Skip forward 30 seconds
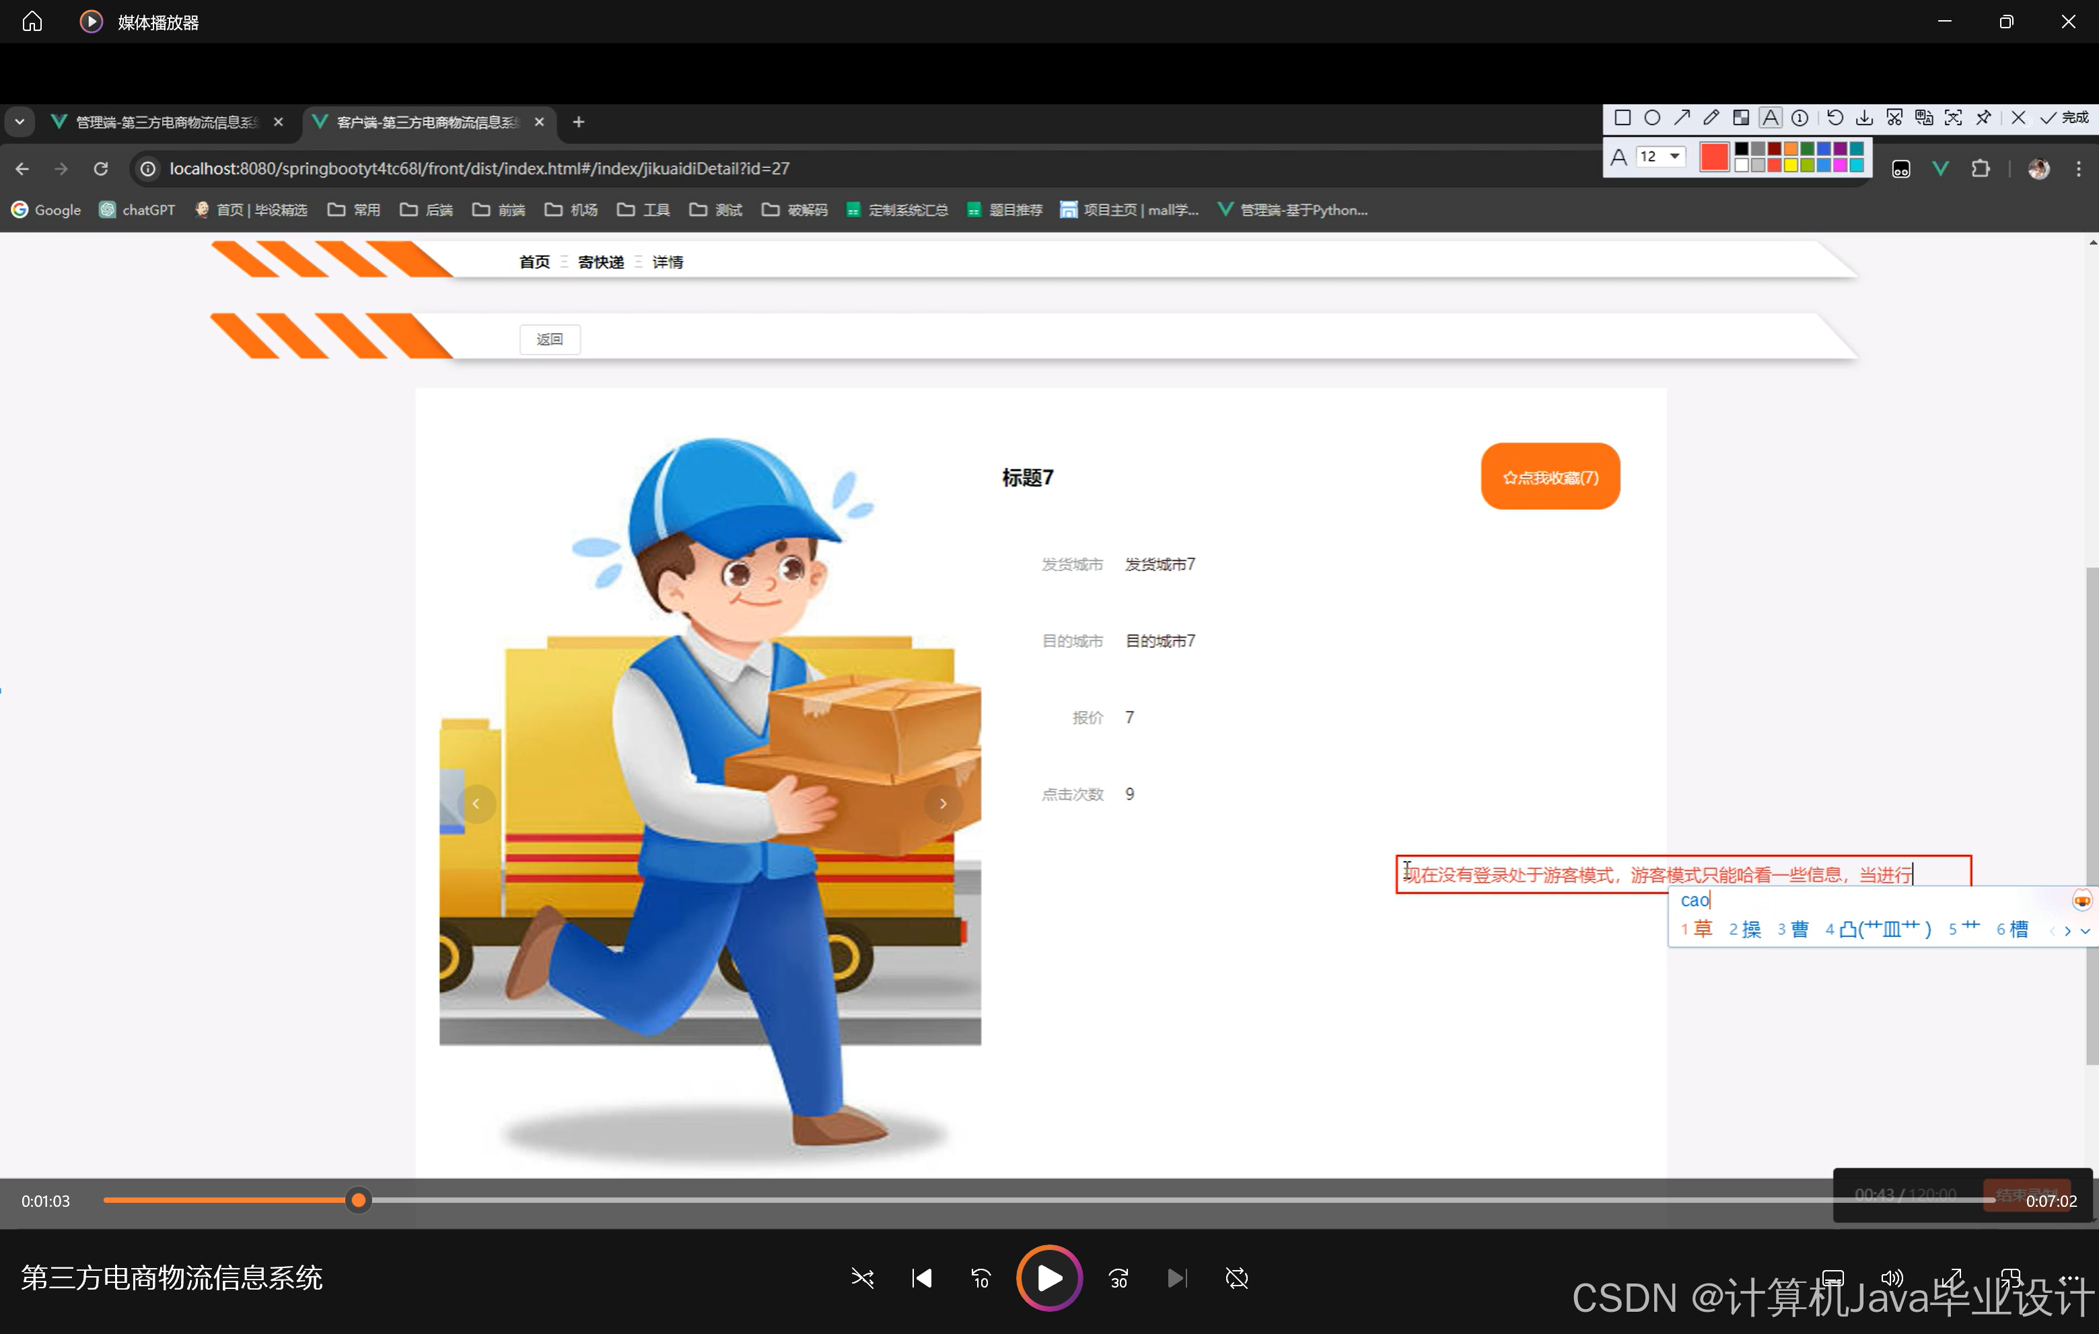Viewport: 2099px width, 1334px height. coord(1118,1278)
